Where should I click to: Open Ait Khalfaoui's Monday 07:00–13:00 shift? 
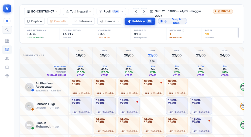click(81, 87)
